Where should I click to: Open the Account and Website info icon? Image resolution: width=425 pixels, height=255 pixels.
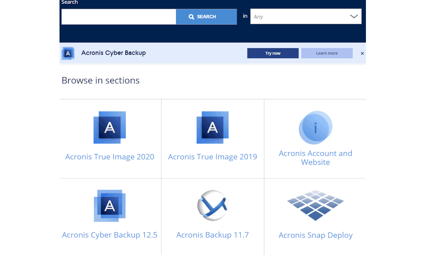(315, 127)
